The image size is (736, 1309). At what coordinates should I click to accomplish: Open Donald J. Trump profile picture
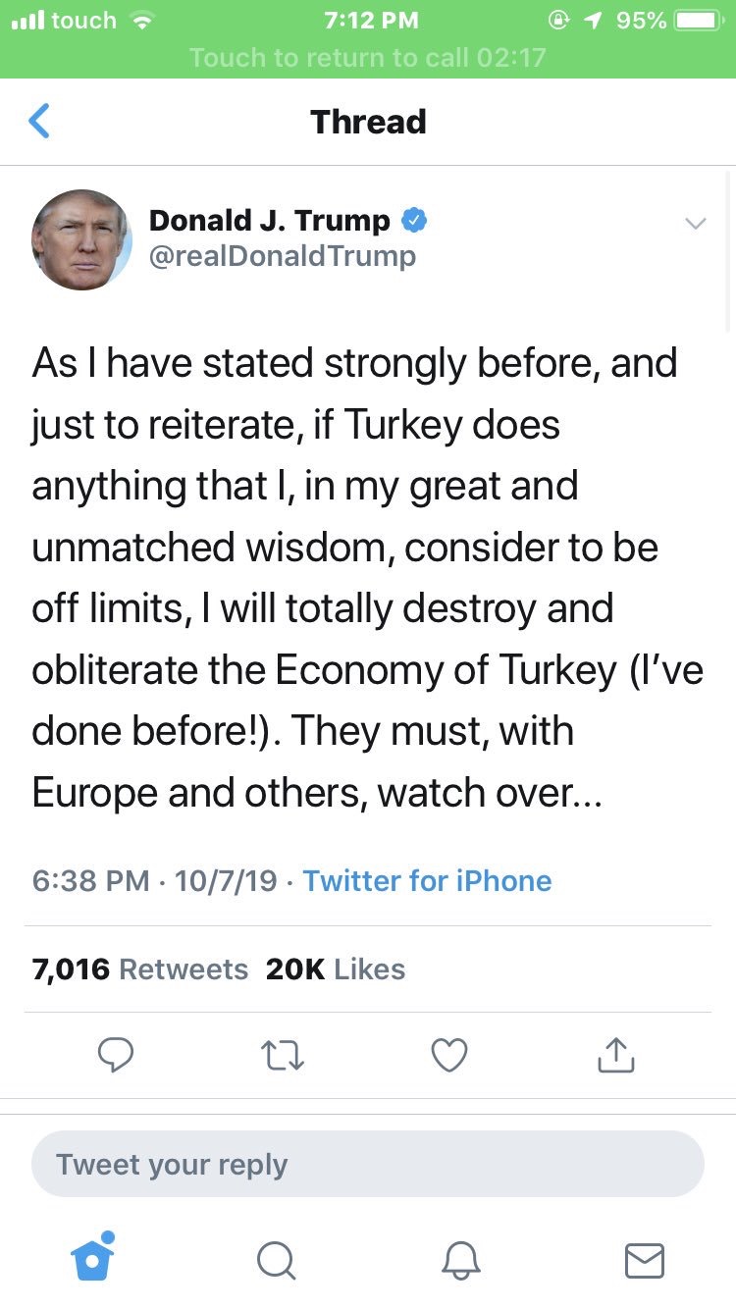point(81,239)
